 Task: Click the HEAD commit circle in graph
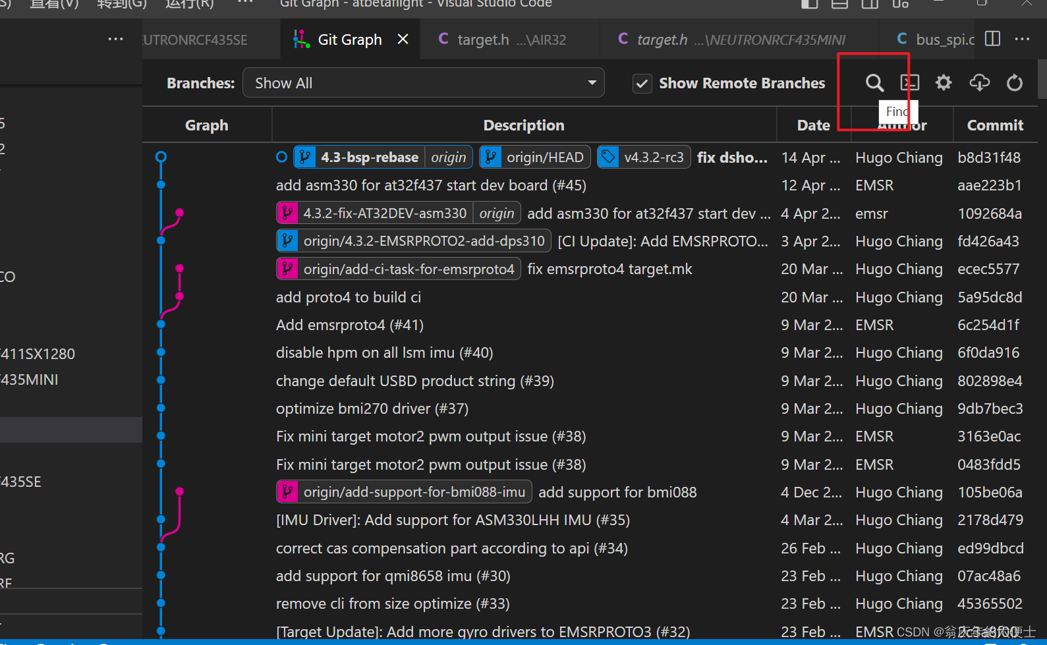(x=161, y=157)
